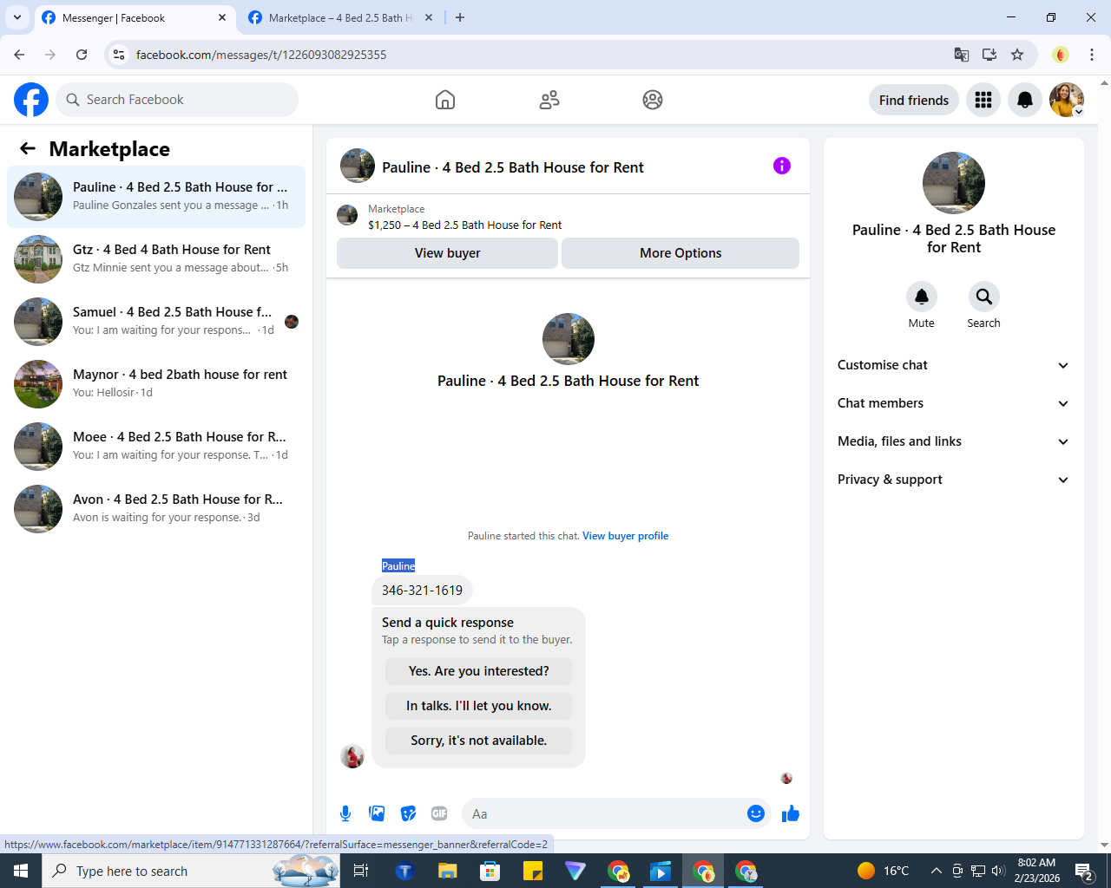Expand the Customise chat section
The image size is (1111, 888).
[x=954, y=365]
